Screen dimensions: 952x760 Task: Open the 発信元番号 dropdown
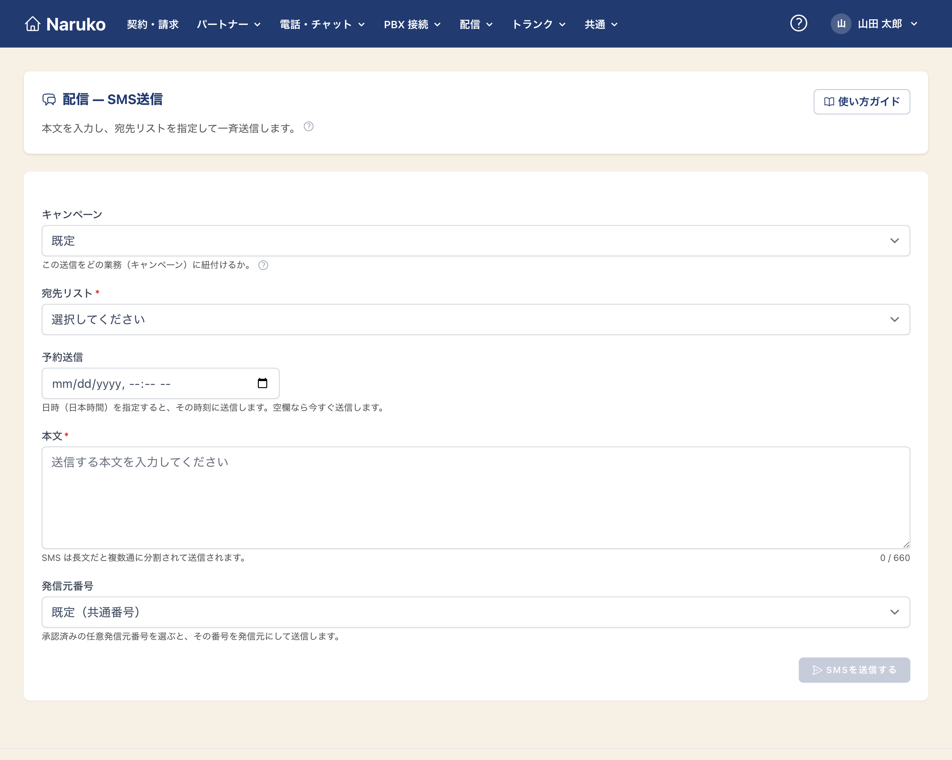click(476, 612)
